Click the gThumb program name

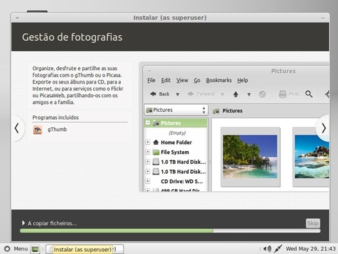click(x=57, y=129)
